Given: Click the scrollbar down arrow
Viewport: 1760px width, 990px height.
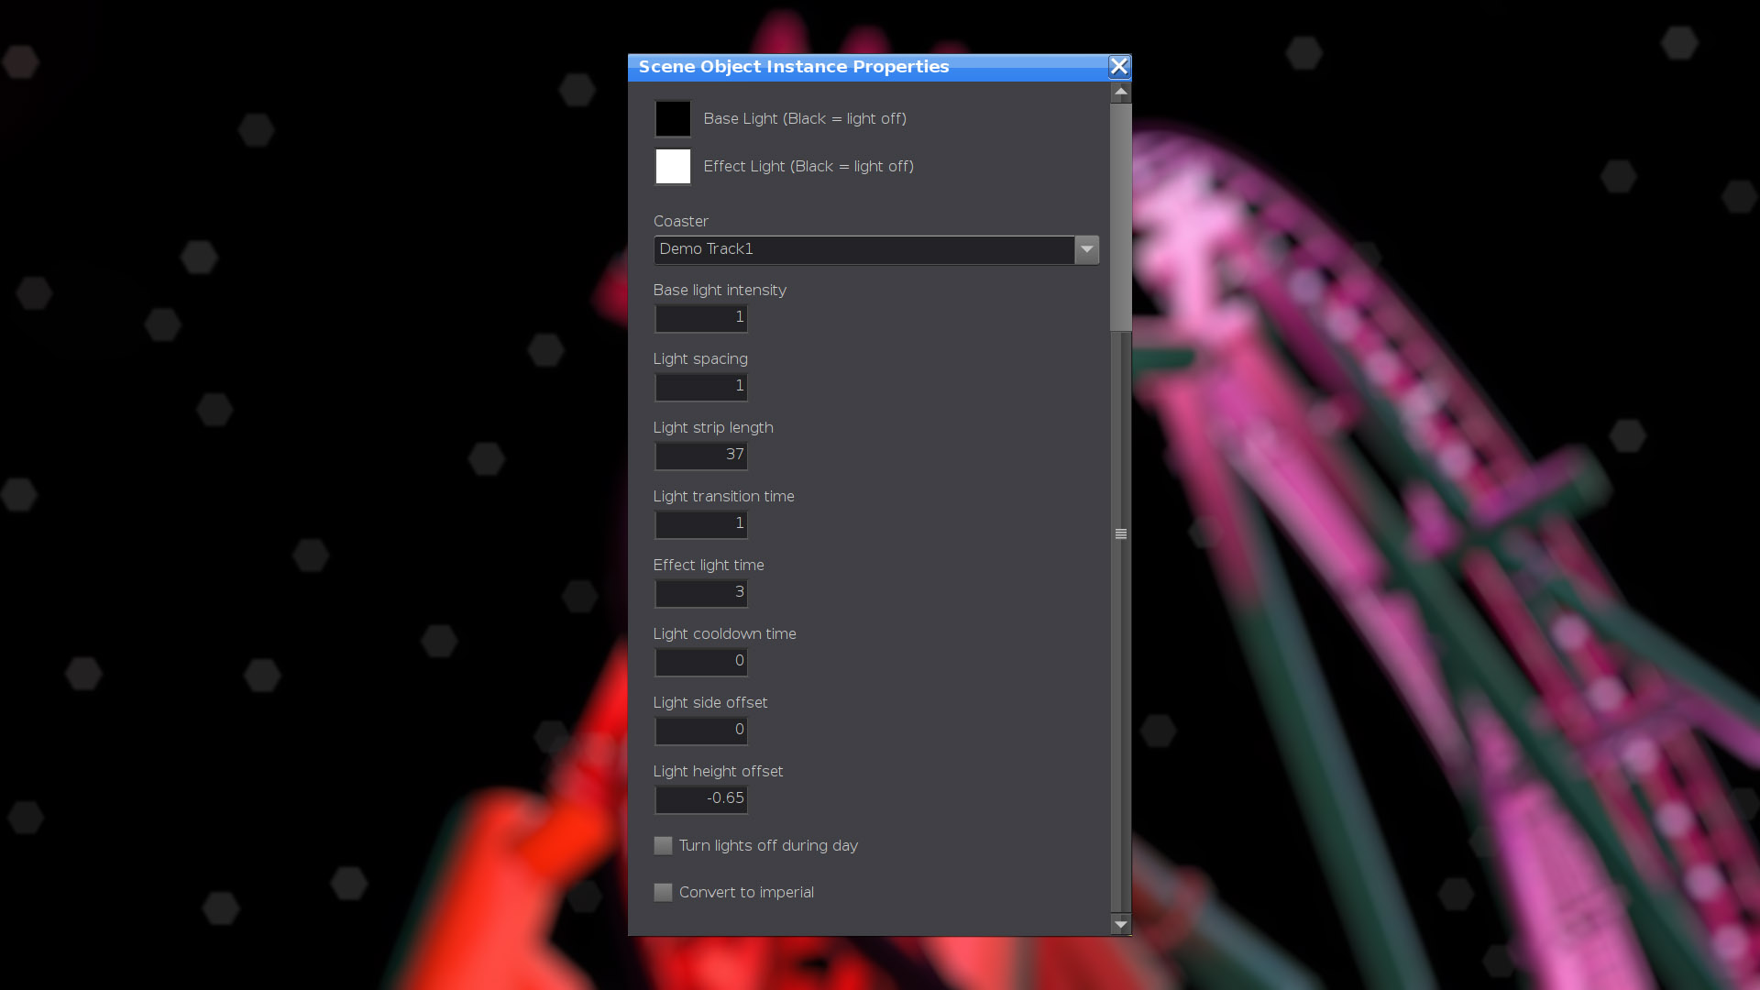Looking at the screenshot, I should 1120,924.
